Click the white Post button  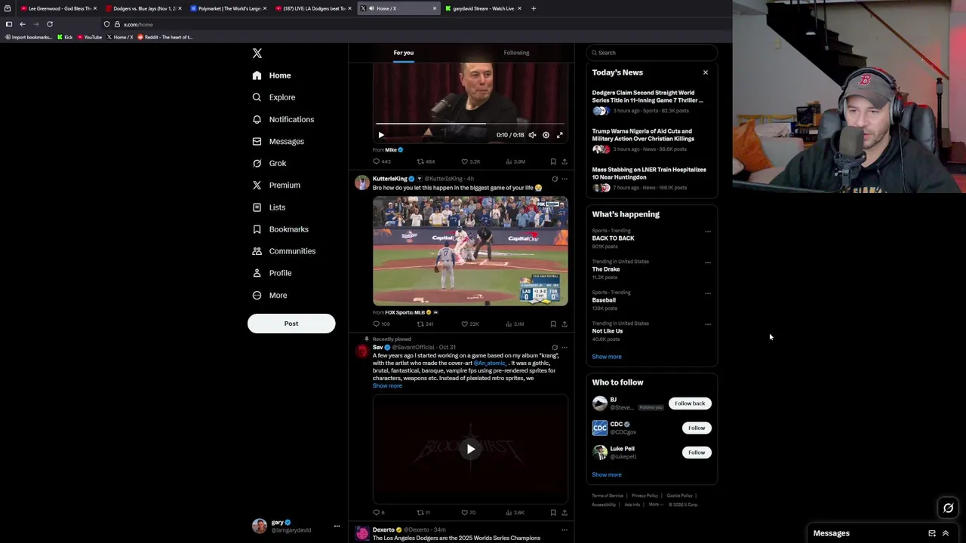click(x=291, y=324)
